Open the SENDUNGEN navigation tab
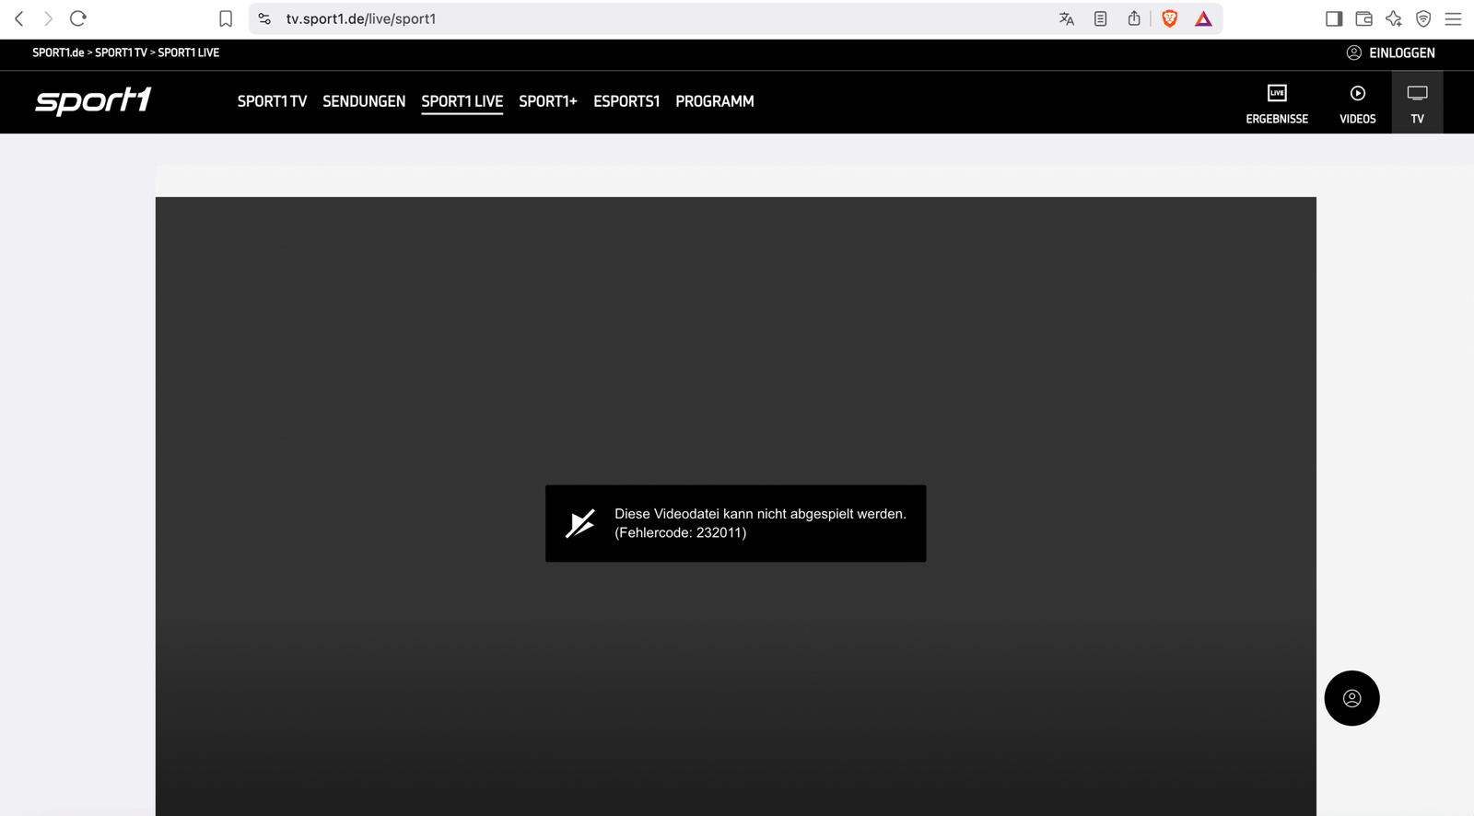The height and width of the screenshot is (816, 1474). point(364,101)
